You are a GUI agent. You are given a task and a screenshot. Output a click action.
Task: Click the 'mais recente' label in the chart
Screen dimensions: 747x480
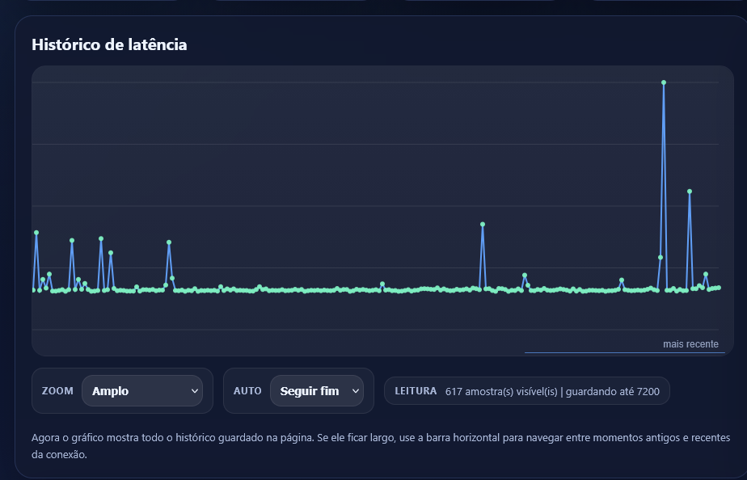[x=690, y=344]
